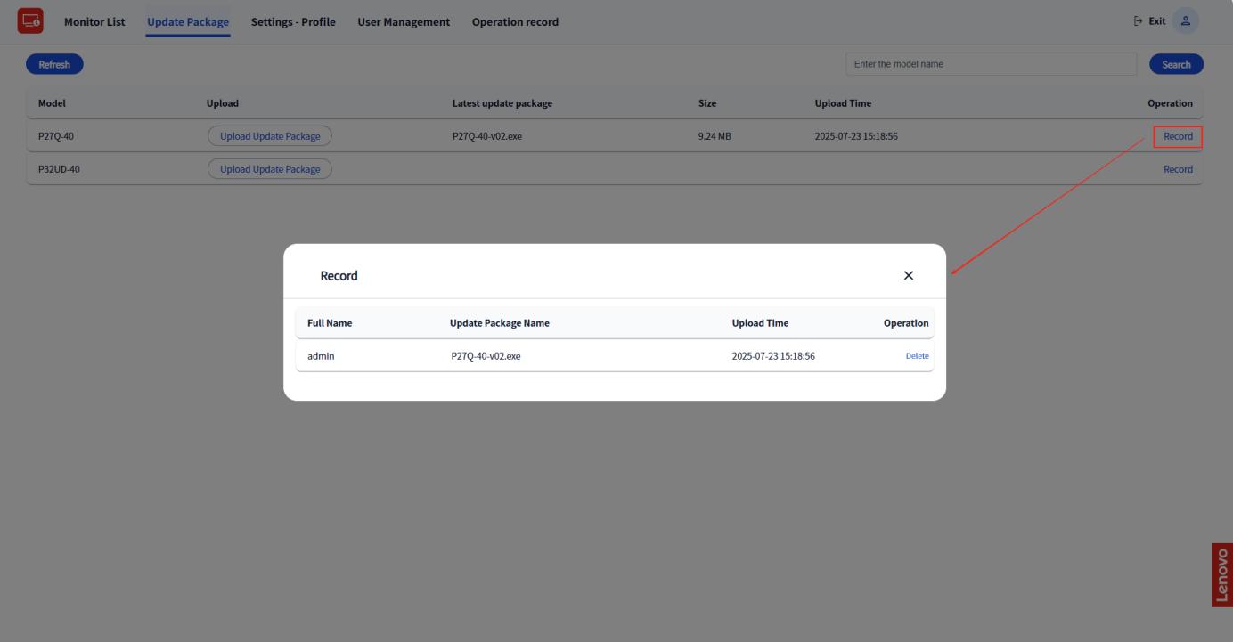1233x642 pixels.
Task: Select the Update Package tab
Action: [x=188, y=21]
